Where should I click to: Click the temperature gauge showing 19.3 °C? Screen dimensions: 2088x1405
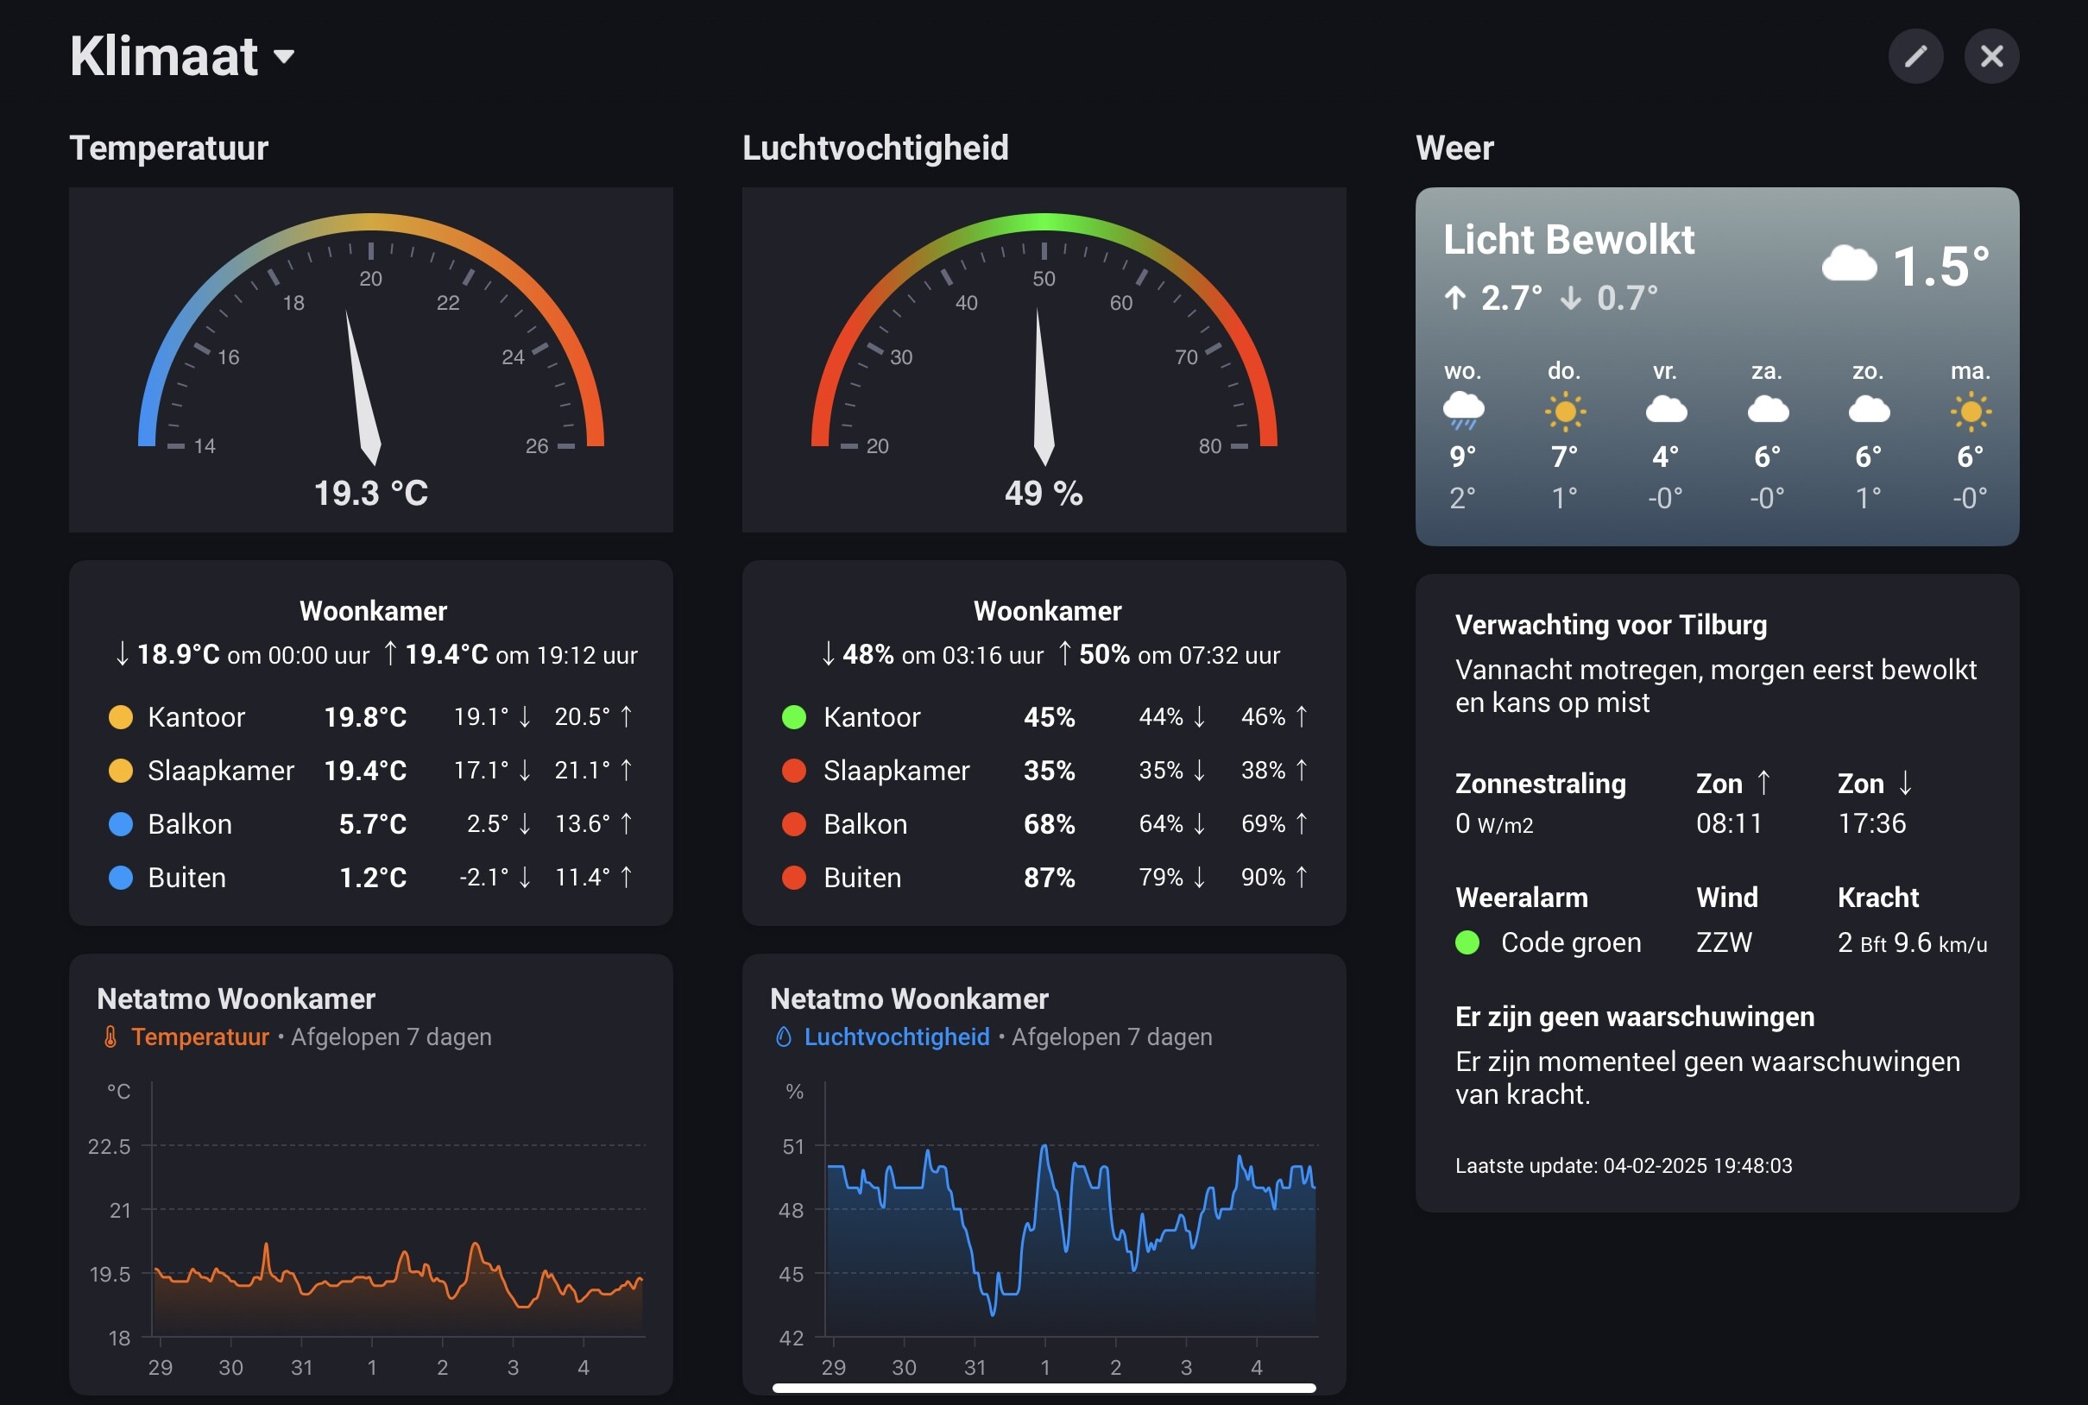pyautogui.click(x=370, y=358)
